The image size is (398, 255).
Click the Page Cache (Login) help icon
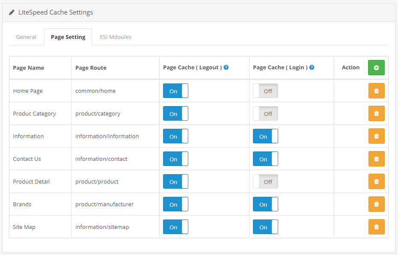click(x=312, y=68)
